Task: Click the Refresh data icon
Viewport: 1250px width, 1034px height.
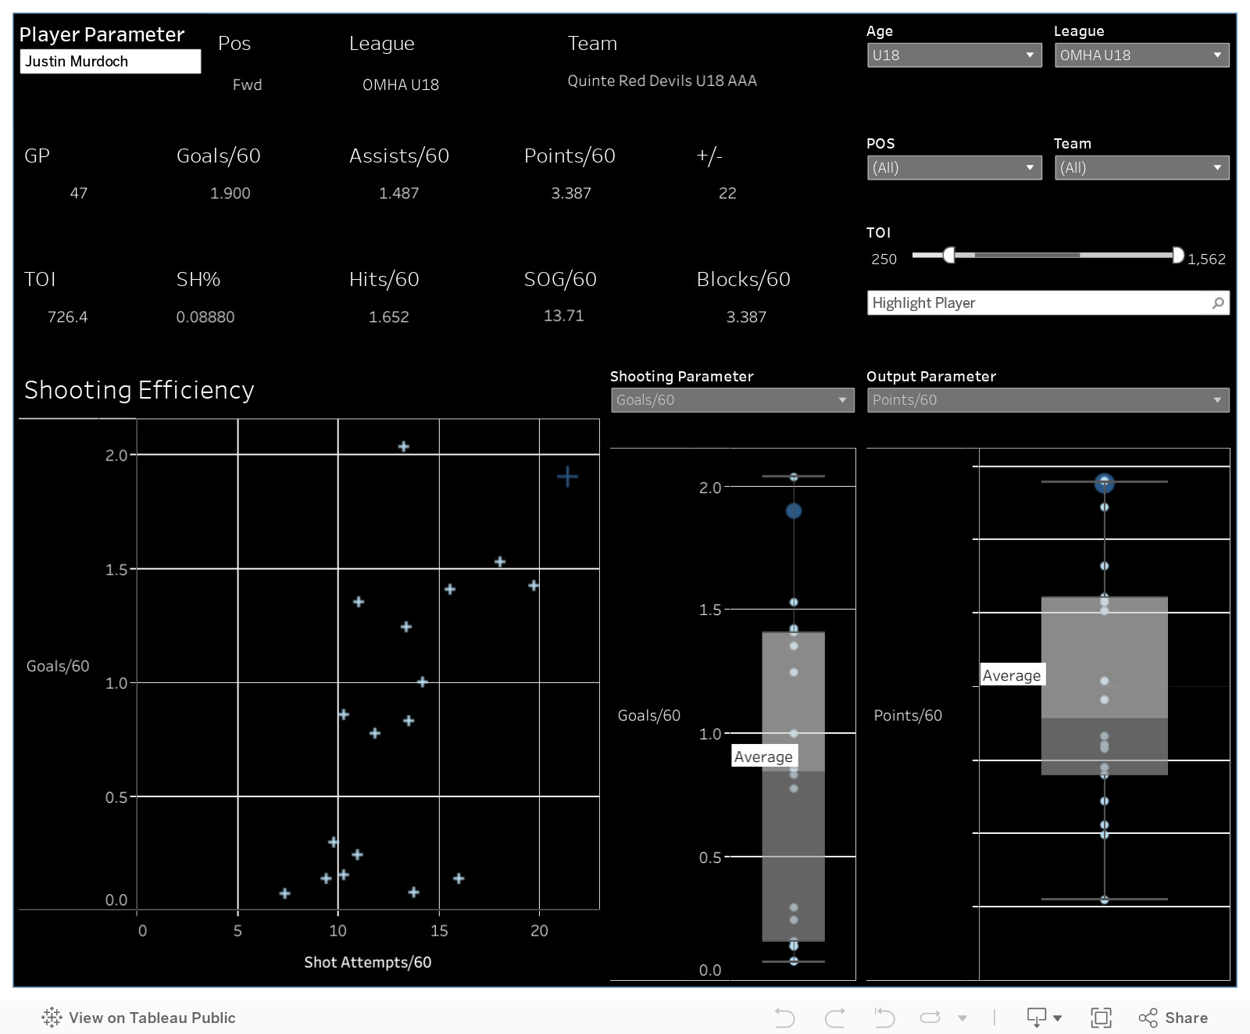Action: click(x=930, y=1018)
